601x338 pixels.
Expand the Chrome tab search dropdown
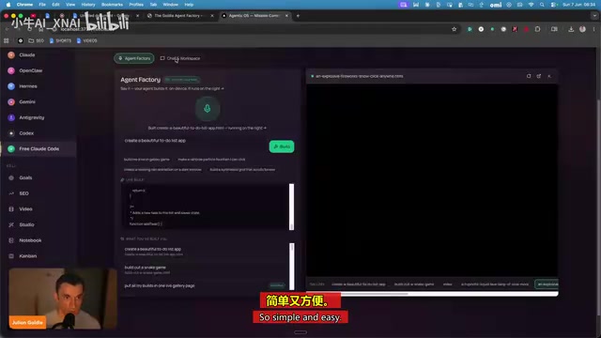[594, 16]
